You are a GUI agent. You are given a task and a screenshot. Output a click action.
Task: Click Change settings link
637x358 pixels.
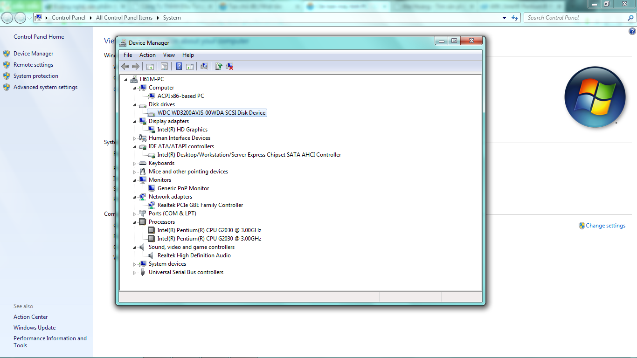[605, 226]
